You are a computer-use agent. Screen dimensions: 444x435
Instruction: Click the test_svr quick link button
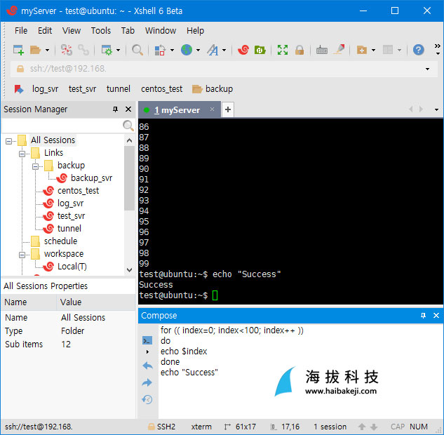[x=82, y=89]
